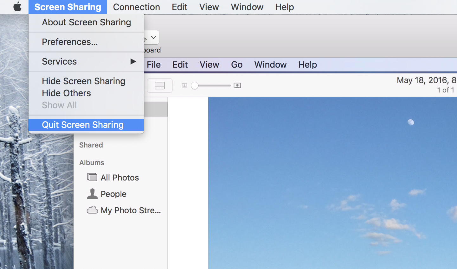Open the clipboard dropdown chevron
Viewport: 457px width, 269px height.
(153, 37)
